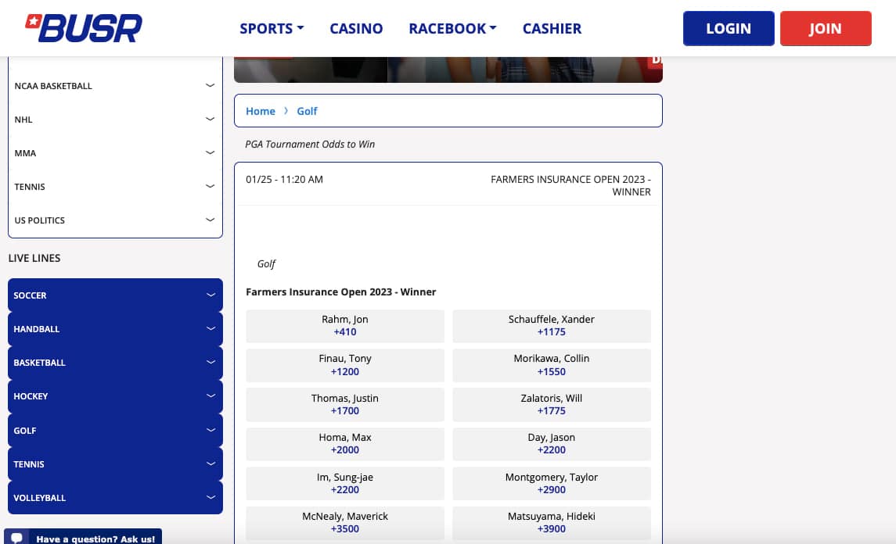Expand the NHL sidebar item
896x544 pixels.
coord(115,120)
